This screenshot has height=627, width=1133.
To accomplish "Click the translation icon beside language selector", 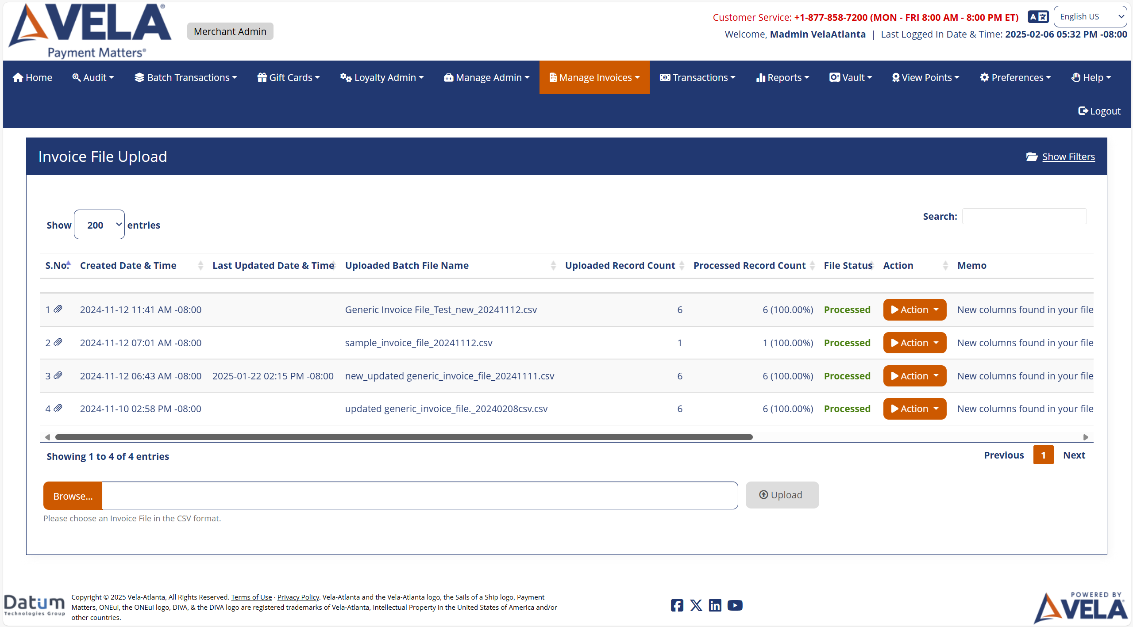I will point(1038,16).
